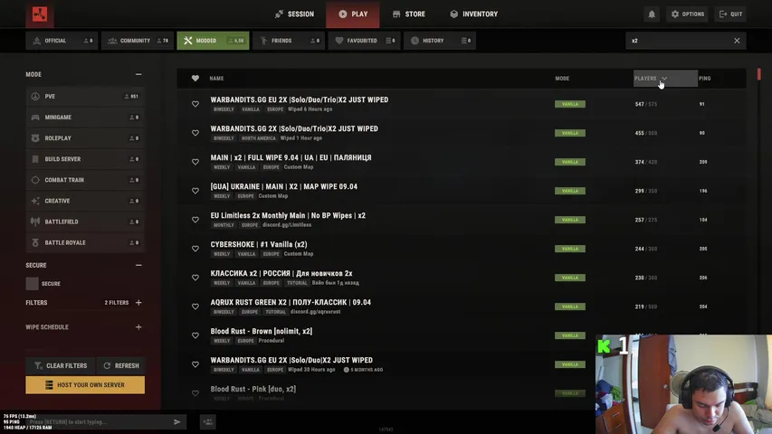Filter by Minigame mode
Screen dimensions: 772x434
[x=85, y=118]
